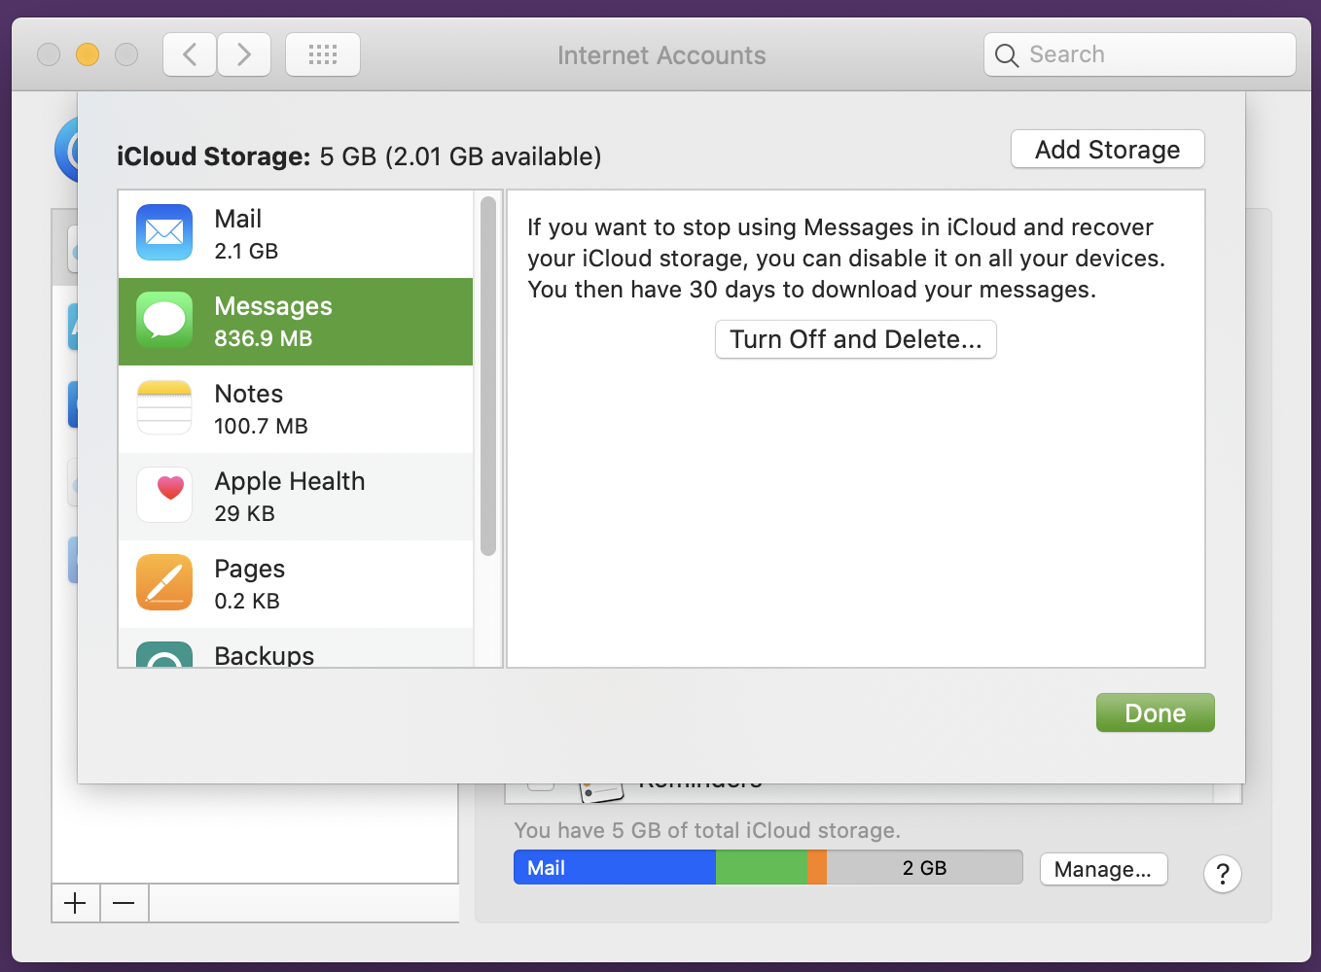Viewport: 1321px width, 972px height.
Task: Go back with the left chevron button
Action: pos(190,54)
